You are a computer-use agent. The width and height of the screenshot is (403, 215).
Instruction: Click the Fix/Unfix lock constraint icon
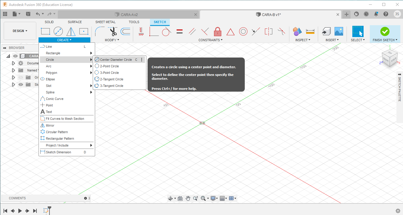click(218, 31)
